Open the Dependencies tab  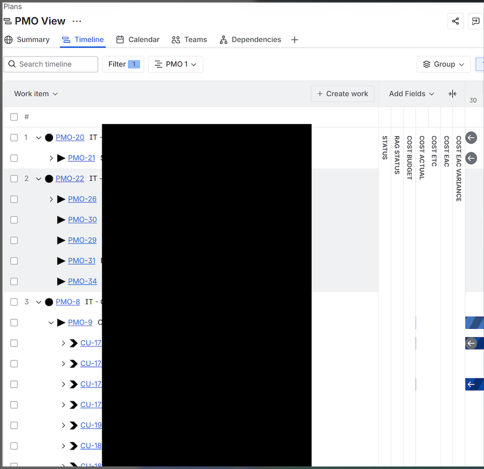click(250, 40)
